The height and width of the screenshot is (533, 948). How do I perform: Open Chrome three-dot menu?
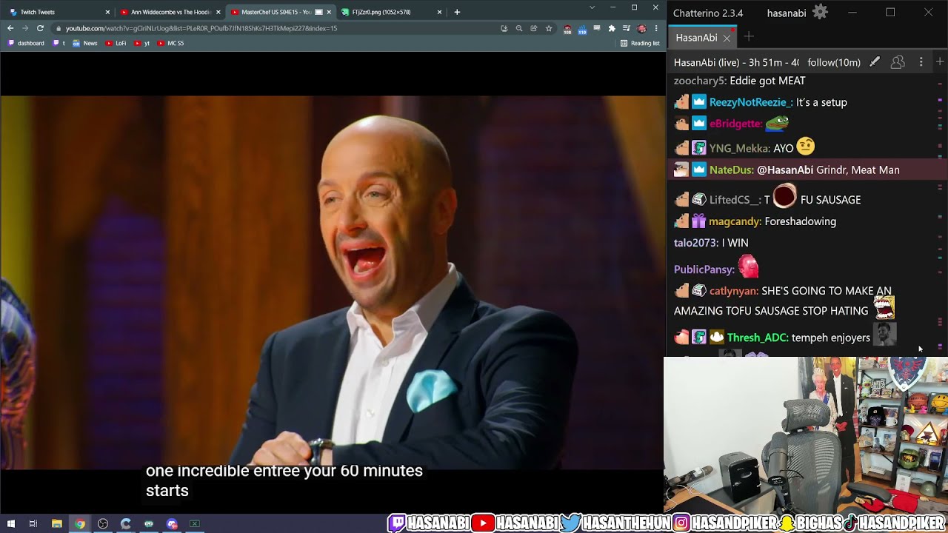pyautogui.click(x=656, y=28)
